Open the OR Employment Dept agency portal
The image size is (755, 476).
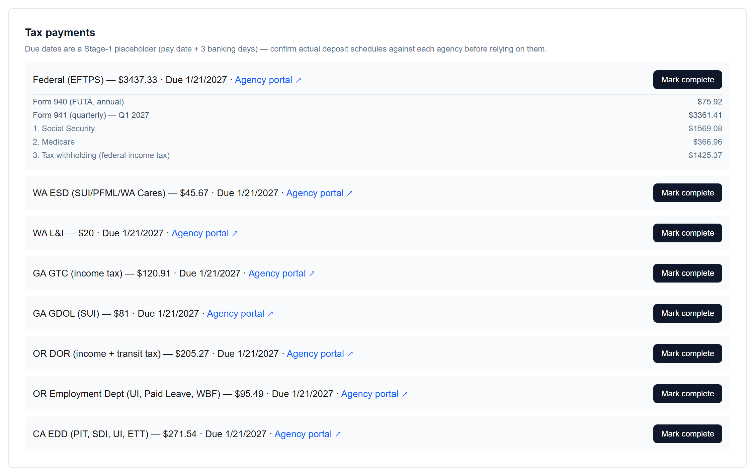(374, 394)
